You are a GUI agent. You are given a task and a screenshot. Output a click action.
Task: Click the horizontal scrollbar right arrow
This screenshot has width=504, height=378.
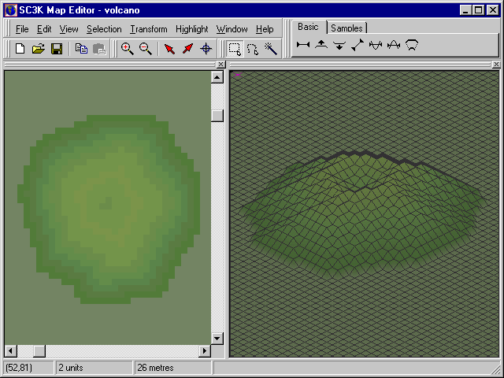[x=205, y=350]
